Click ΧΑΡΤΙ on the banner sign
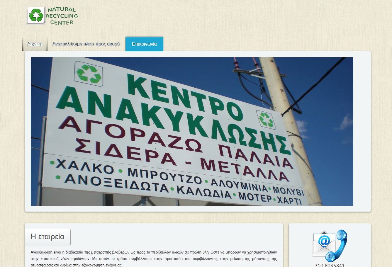 pos(290,201)
